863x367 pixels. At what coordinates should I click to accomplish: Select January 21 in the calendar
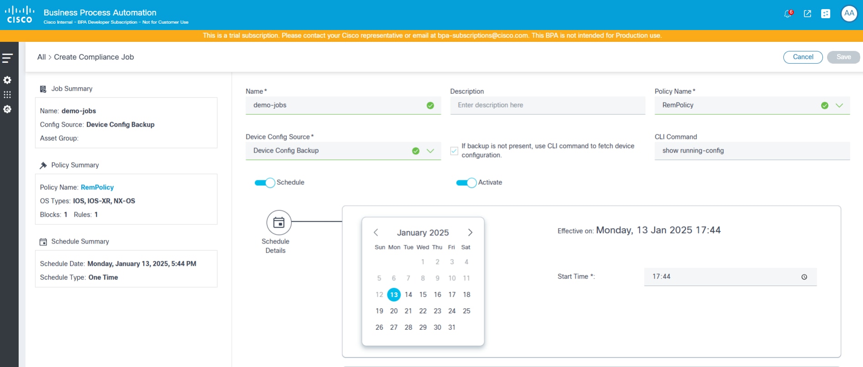coord(408,311)
